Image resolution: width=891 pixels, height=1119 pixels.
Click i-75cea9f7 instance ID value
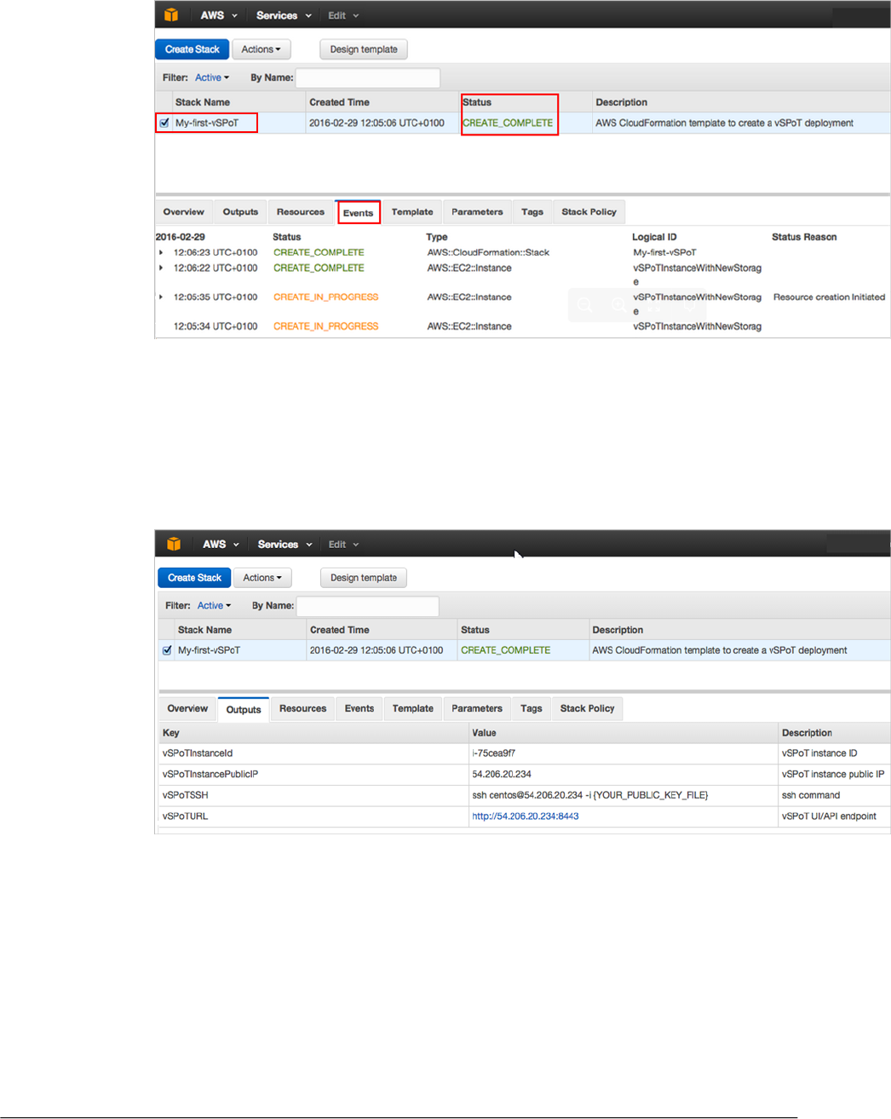494,753
